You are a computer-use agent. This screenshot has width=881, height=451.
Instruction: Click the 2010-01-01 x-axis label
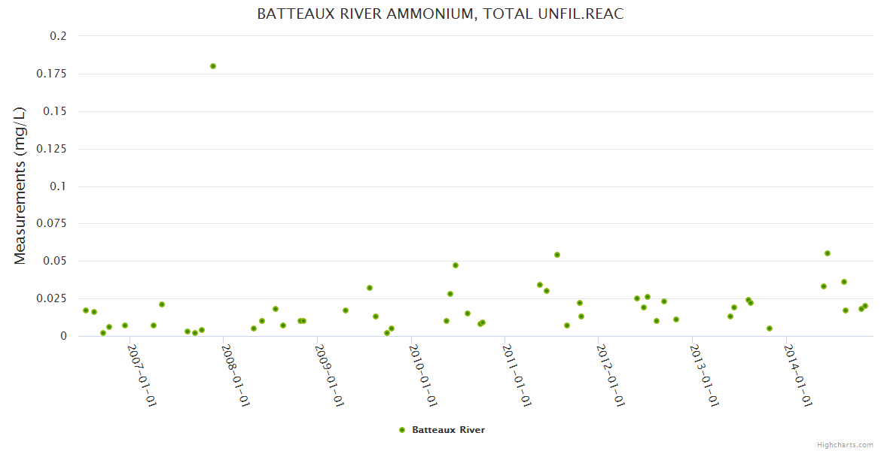(423, 375)
